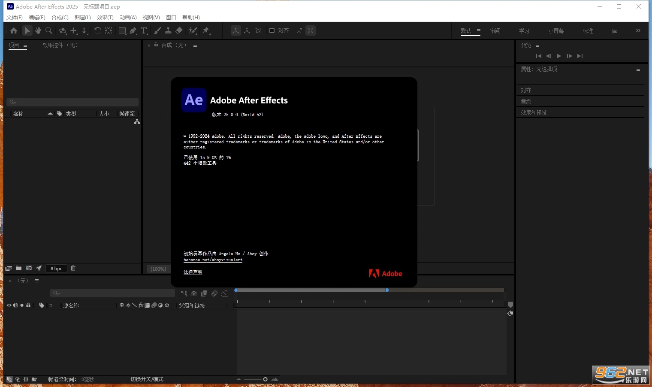Open the 图层(L) menu

pyautogui.click(x=83, y=17)
